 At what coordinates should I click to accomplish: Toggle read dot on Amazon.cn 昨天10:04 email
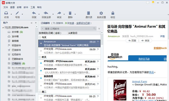point(41,71)
